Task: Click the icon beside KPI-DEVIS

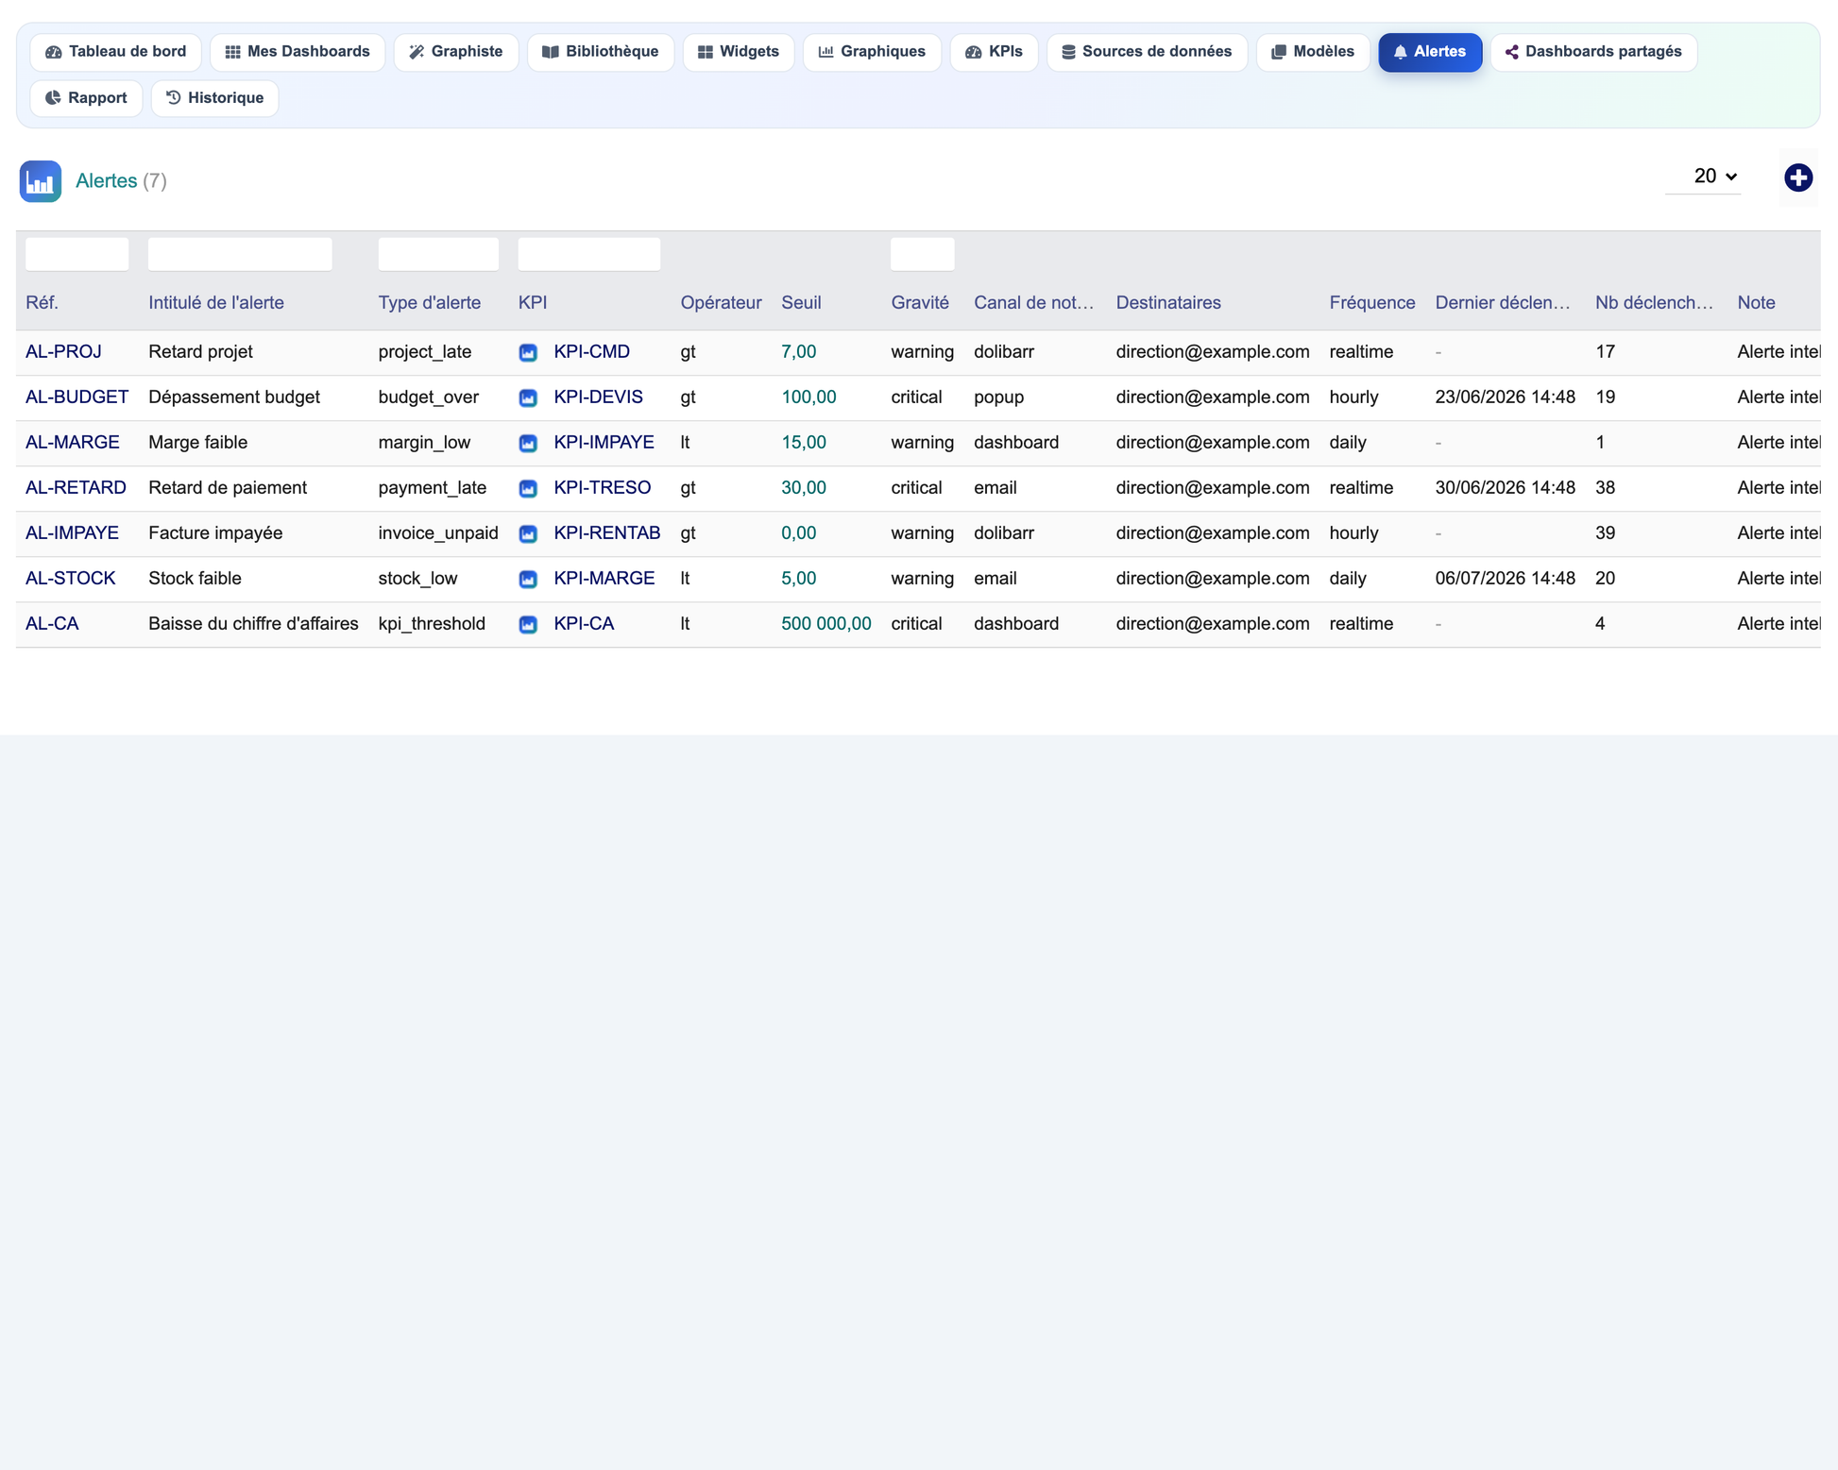Action: pyautogui.click(x=528, y=398)
